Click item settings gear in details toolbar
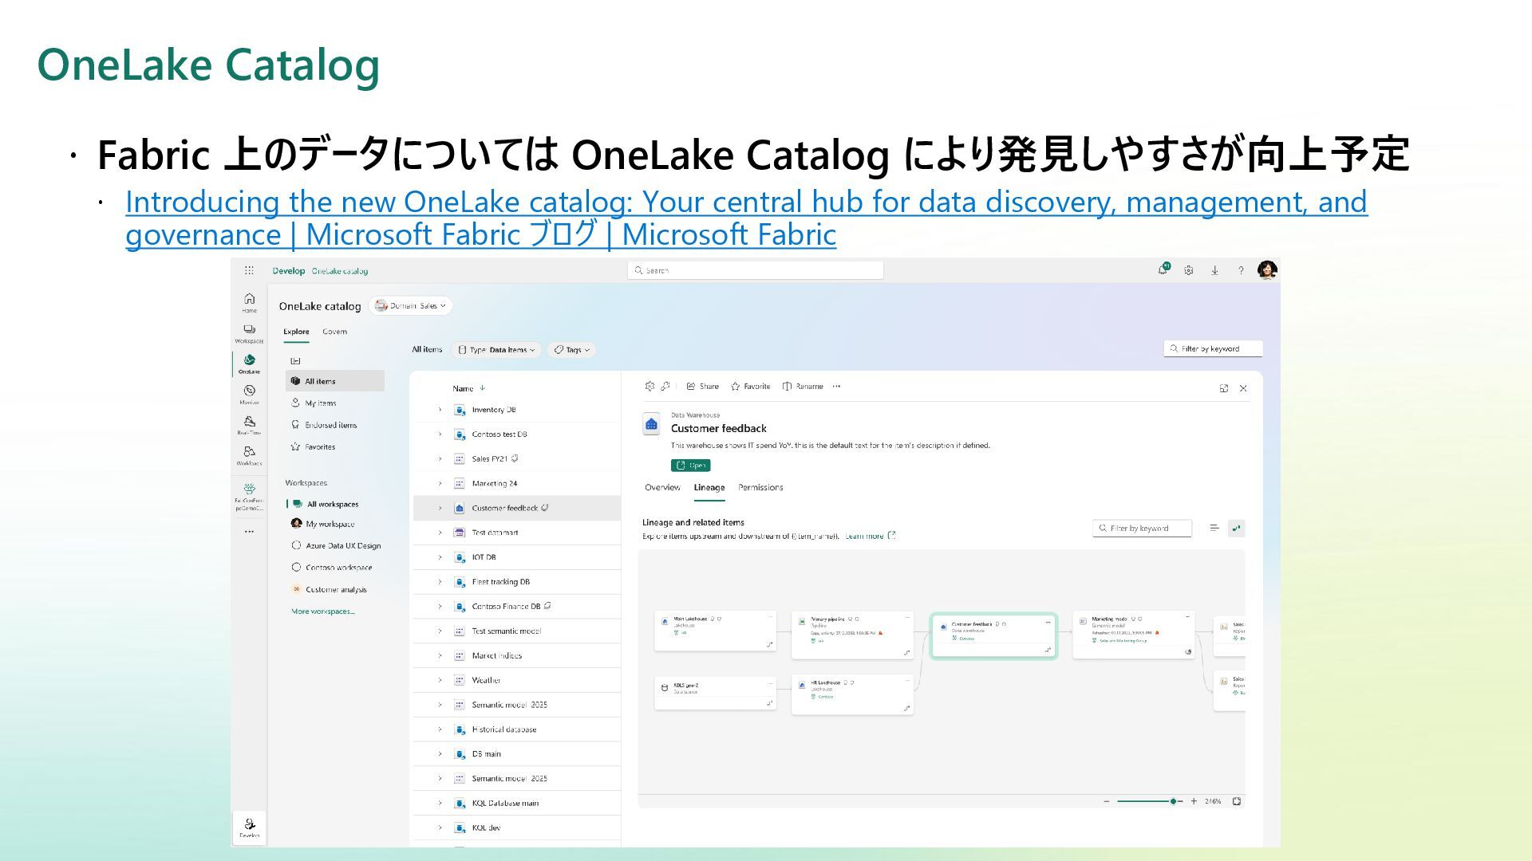 click(650, 386)
